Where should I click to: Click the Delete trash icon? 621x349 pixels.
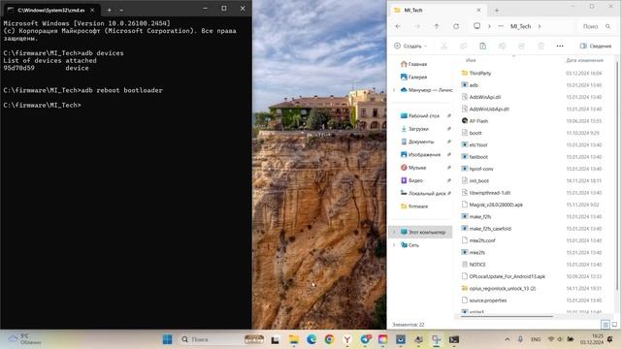(x=540, y=46)
